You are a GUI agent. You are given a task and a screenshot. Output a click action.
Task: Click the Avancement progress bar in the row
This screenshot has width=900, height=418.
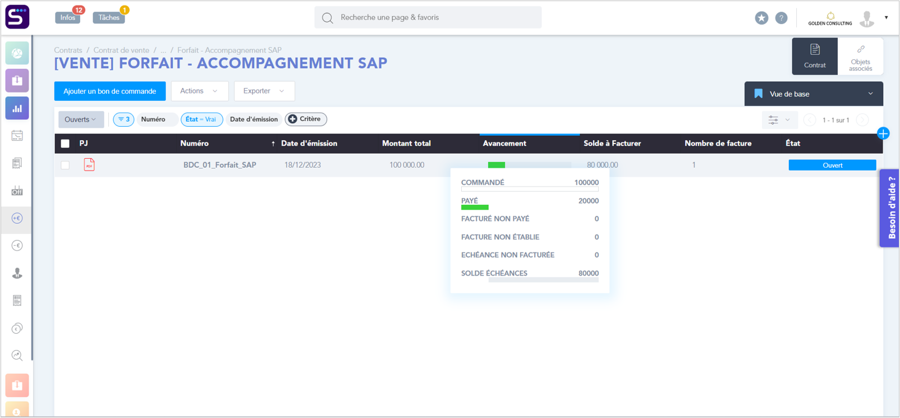pos(530,165)
